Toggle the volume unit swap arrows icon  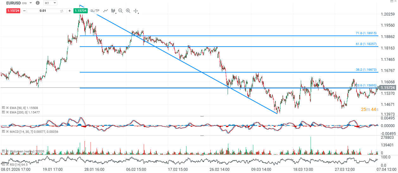point(62,11)
